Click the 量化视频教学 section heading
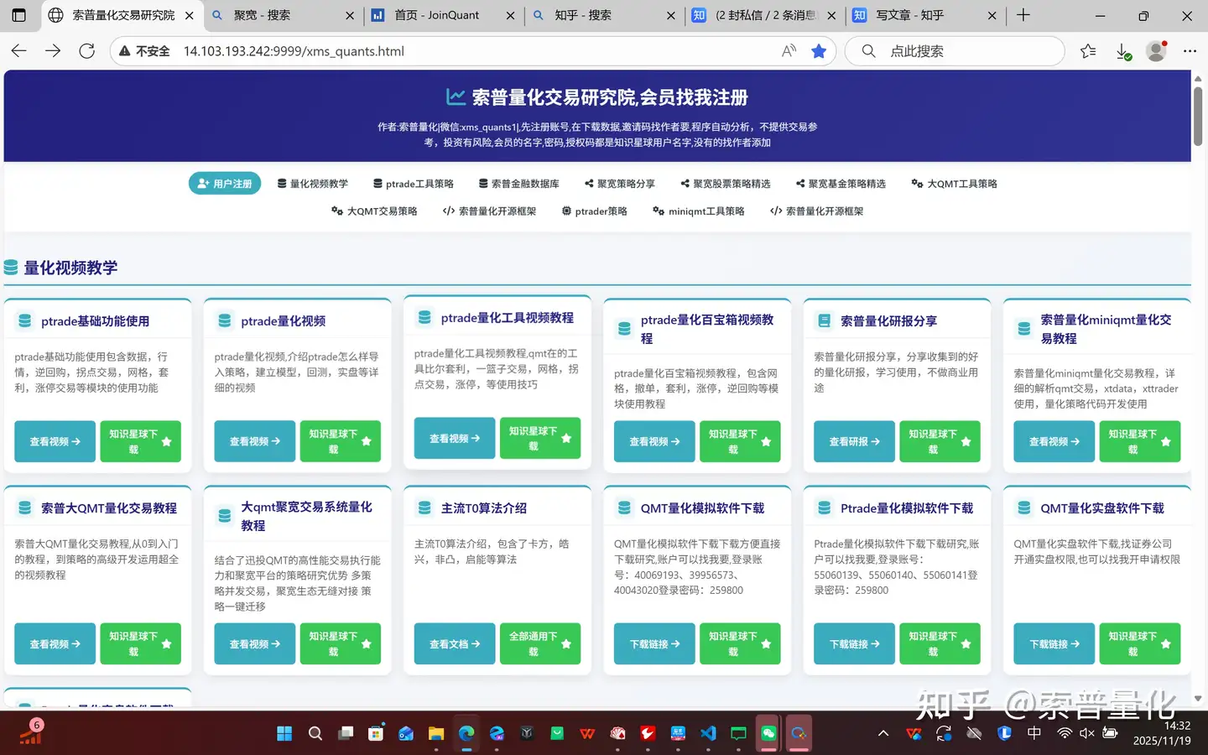Image resolution: width=1208 pixels, height=755 pixels. (x=70, y=268)
